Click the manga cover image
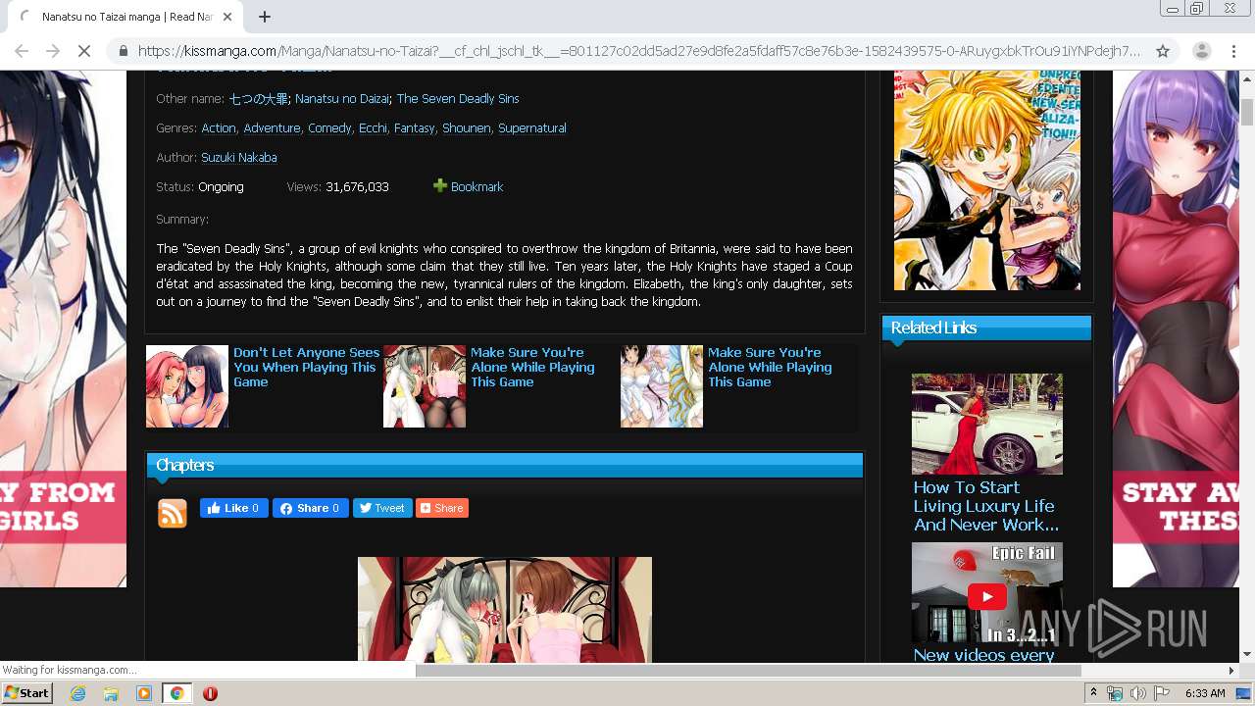1255x706 pixels. pos(987,179)
